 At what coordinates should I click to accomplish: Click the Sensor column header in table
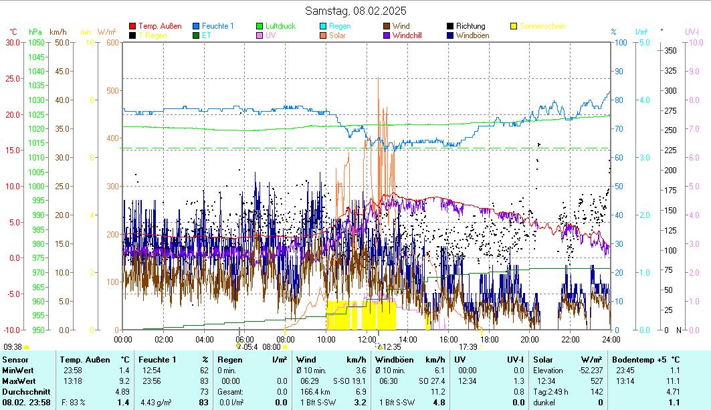(15, 360)
